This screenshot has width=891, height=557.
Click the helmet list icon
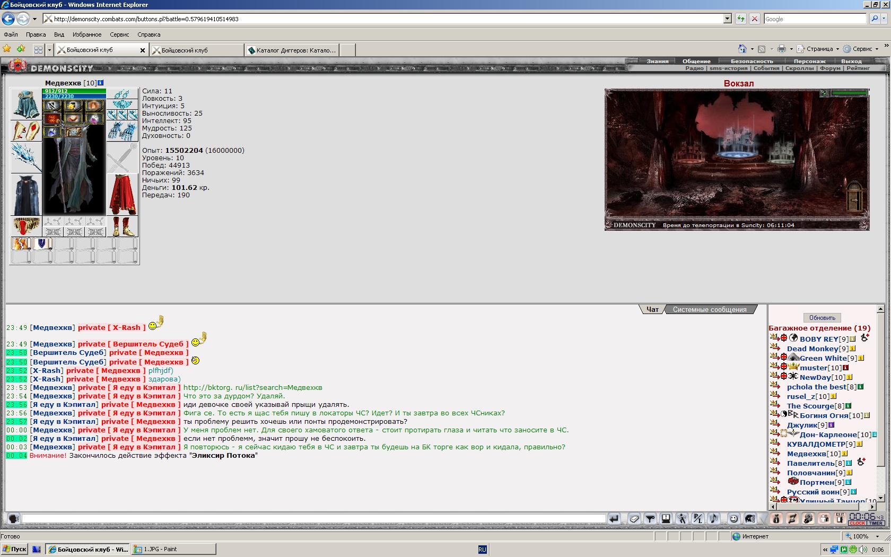tap(750, 518)
